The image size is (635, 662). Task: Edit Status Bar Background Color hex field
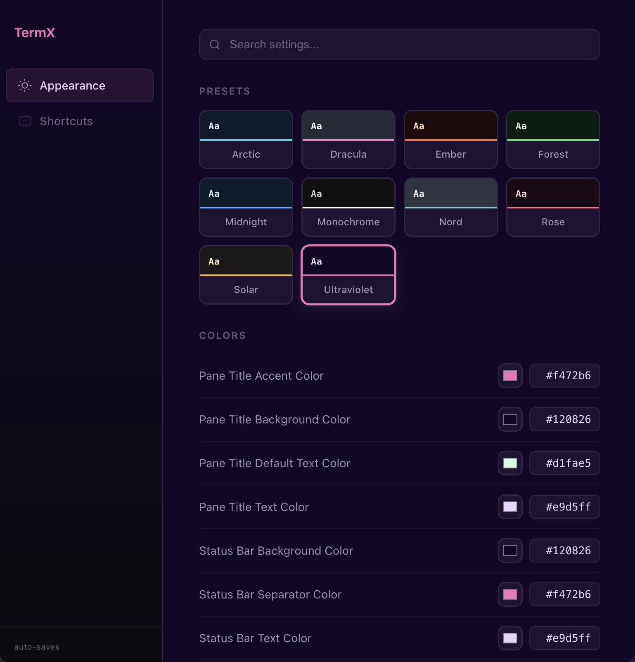565,551
